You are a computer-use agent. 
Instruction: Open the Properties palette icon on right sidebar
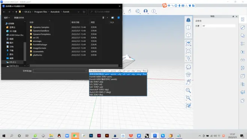[x=243, y=19]
